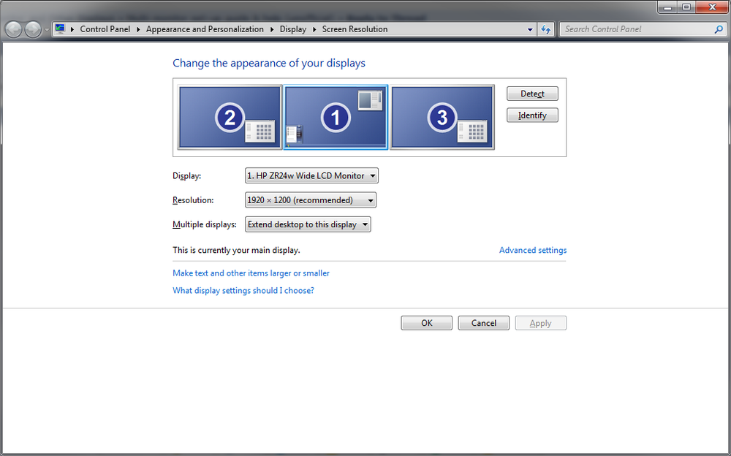
Task: Open the Multiple displays dropdown
Action: pyautogui.click(x=308, y=224)
